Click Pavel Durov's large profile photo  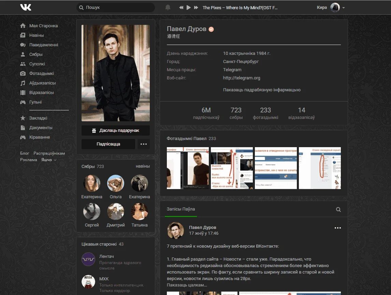[x=115, y=73]
